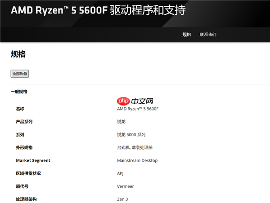Image resolution: width=270 pixels, height=203 pixels.
Task: Select the 处理器架构 row label
Action: [26, 199]
